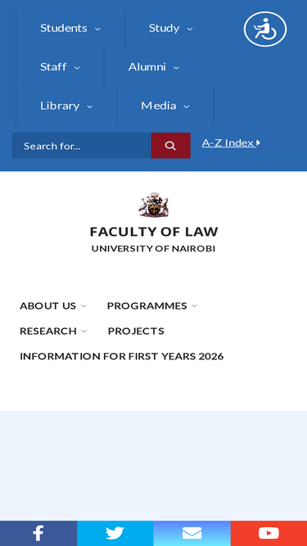Open the accessibility wheelchair icon

pyautogui.click(x=265, y=29)
